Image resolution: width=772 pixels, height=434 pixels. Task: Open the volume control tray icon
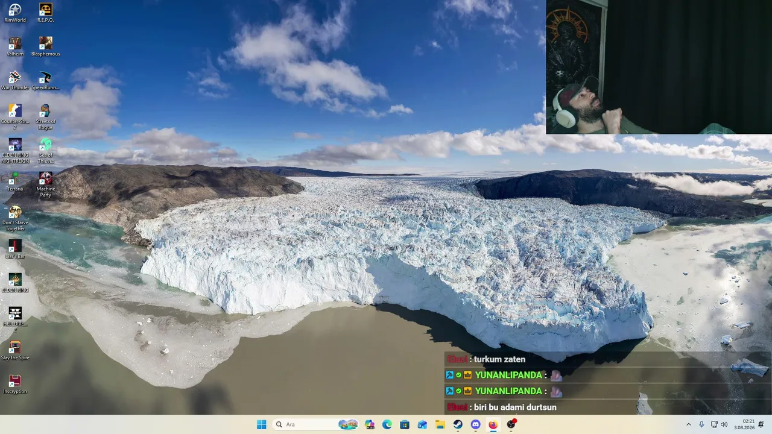click(724, 424)
